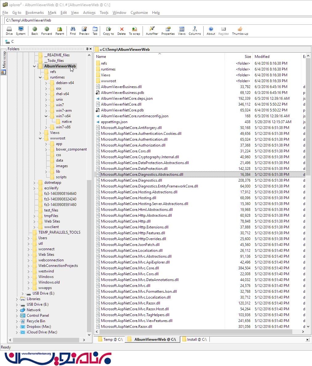Screen dimensions: 312x366
Task: Click the Copy to icon
Action: click(108, 30)
